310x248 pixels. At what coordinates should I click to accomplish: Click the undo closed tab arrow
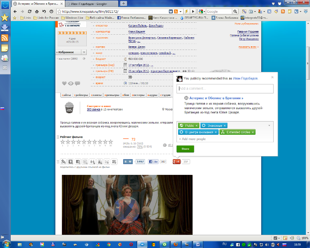[44, 12]
